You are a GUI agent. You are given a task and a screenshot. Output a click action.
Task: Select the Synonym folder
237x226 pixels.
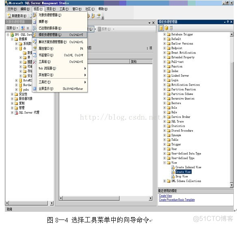(176, 135)
